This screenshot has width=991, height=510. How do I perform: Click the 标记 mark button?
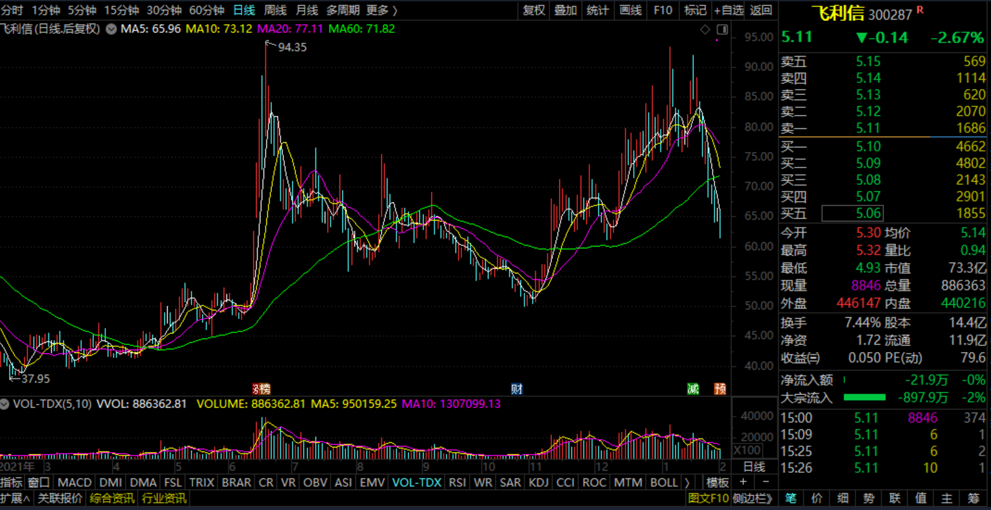(695, 10)
